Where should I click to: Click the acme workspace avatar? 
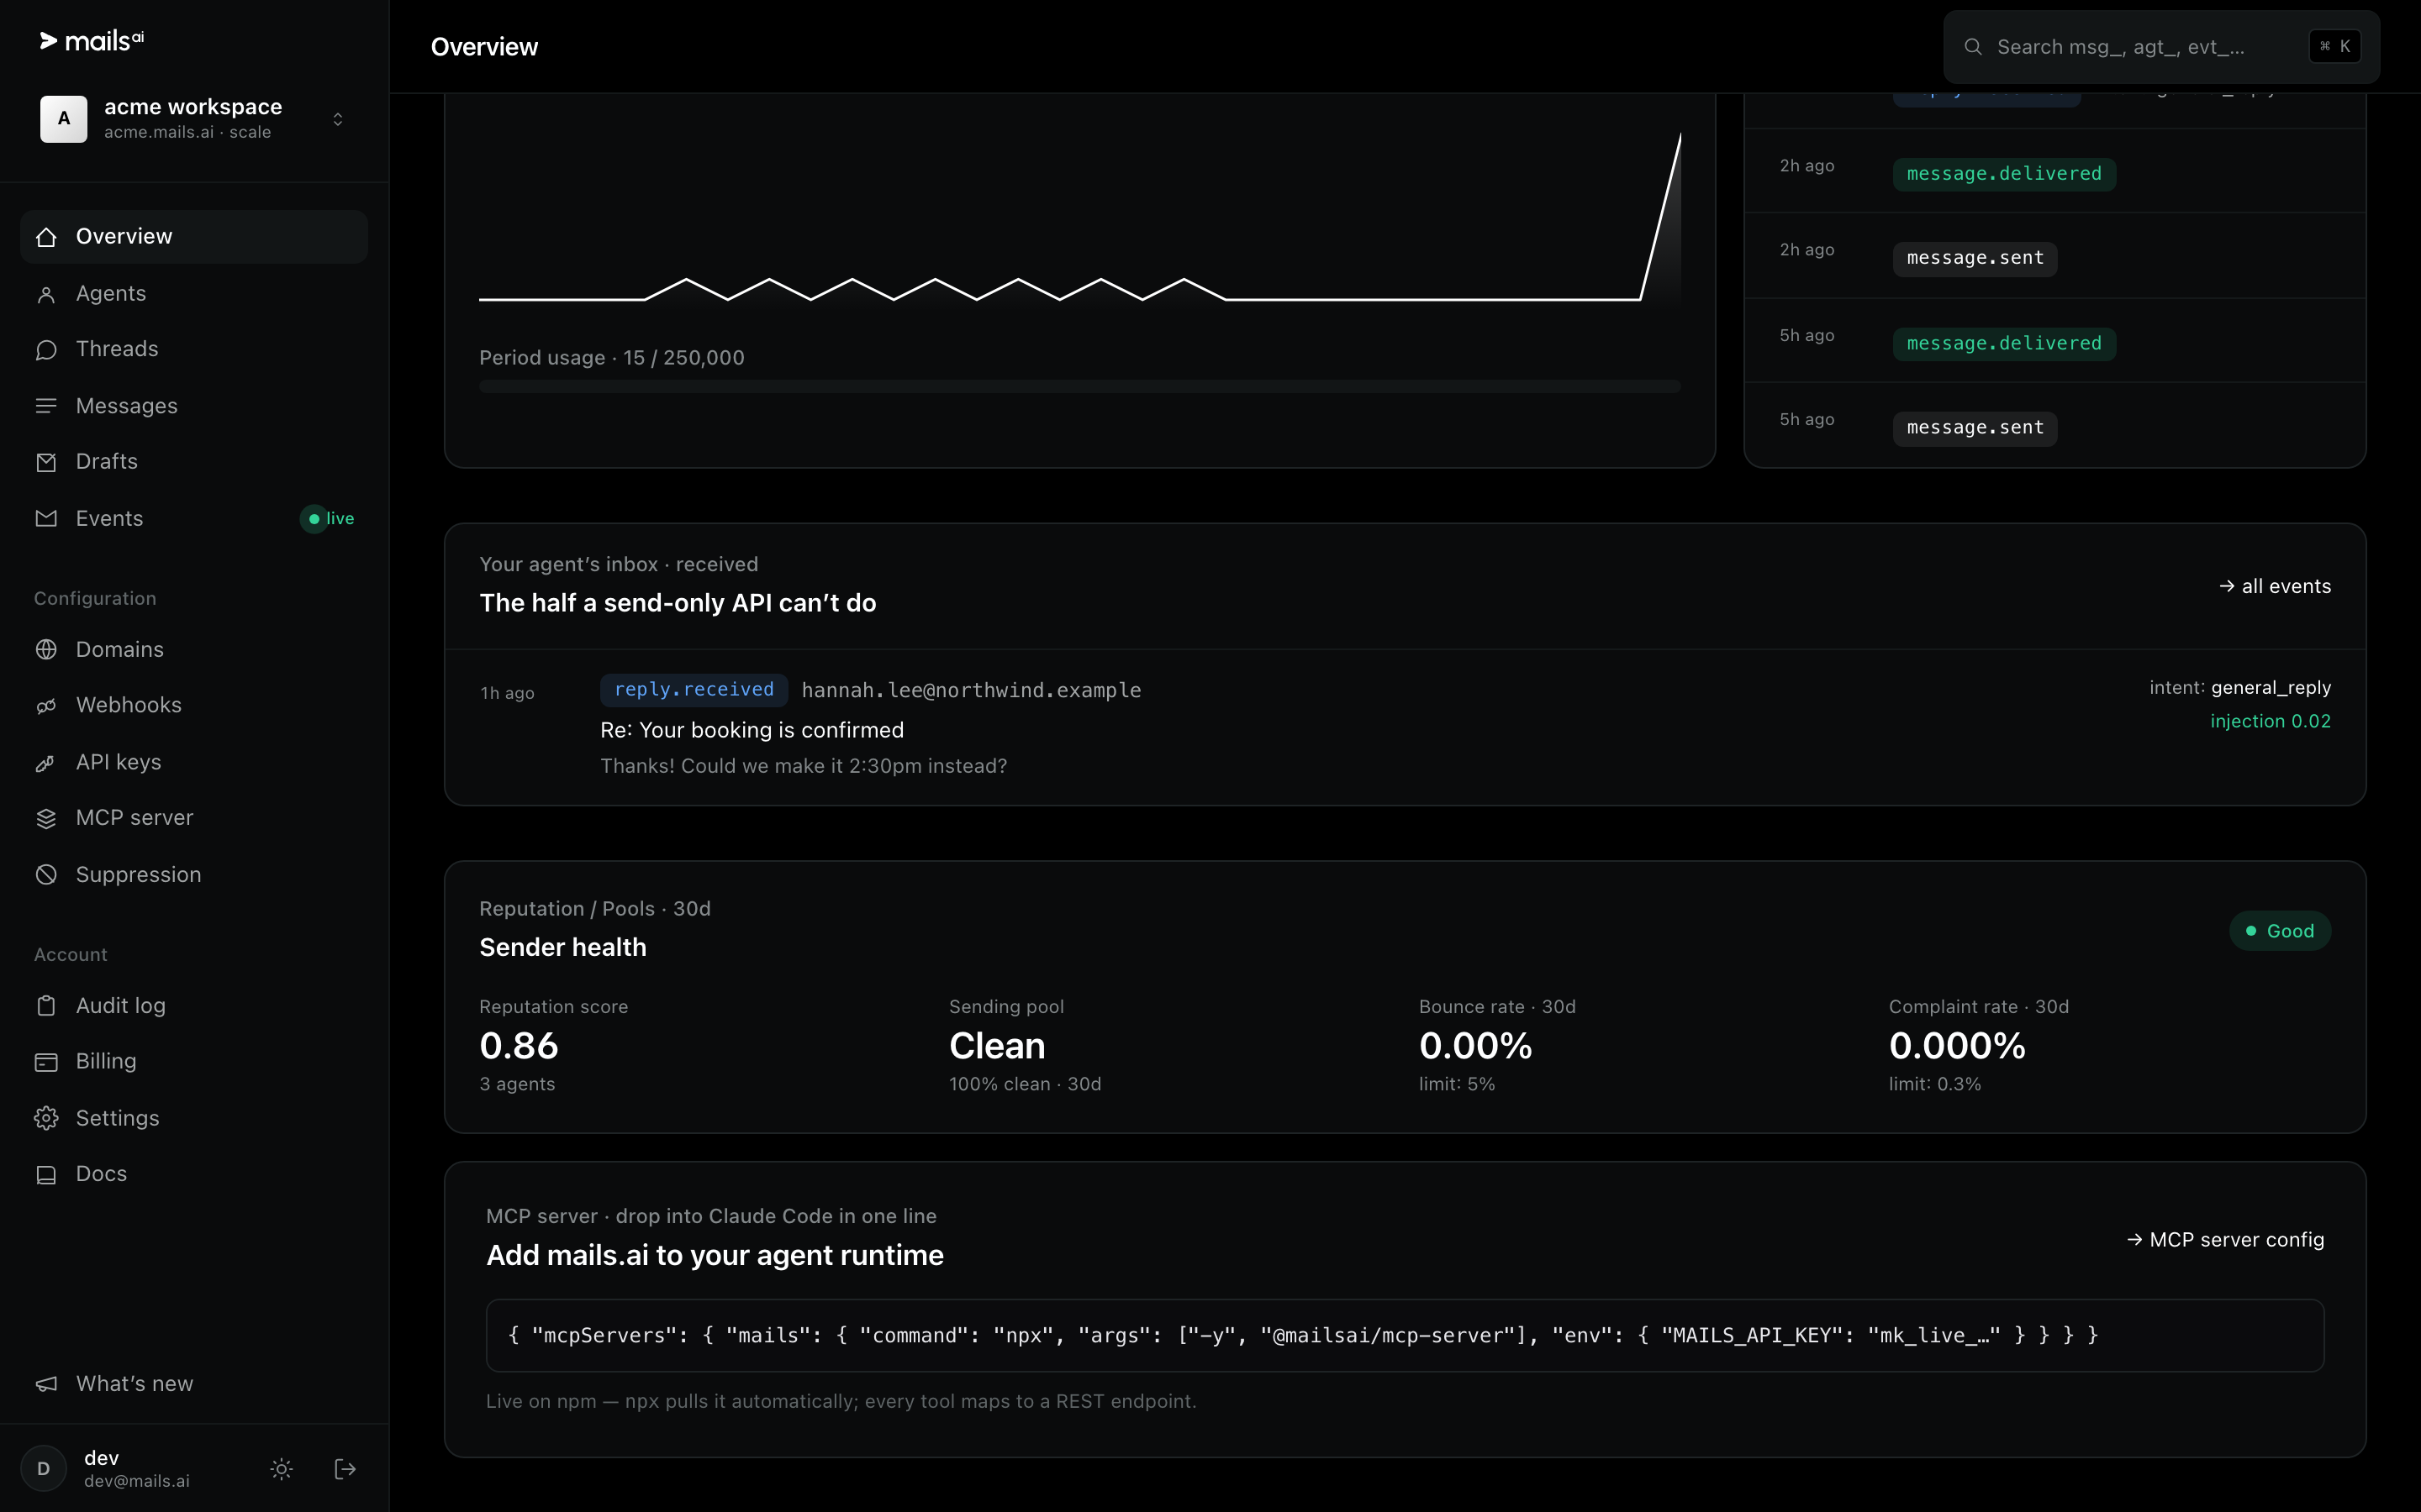63,119
